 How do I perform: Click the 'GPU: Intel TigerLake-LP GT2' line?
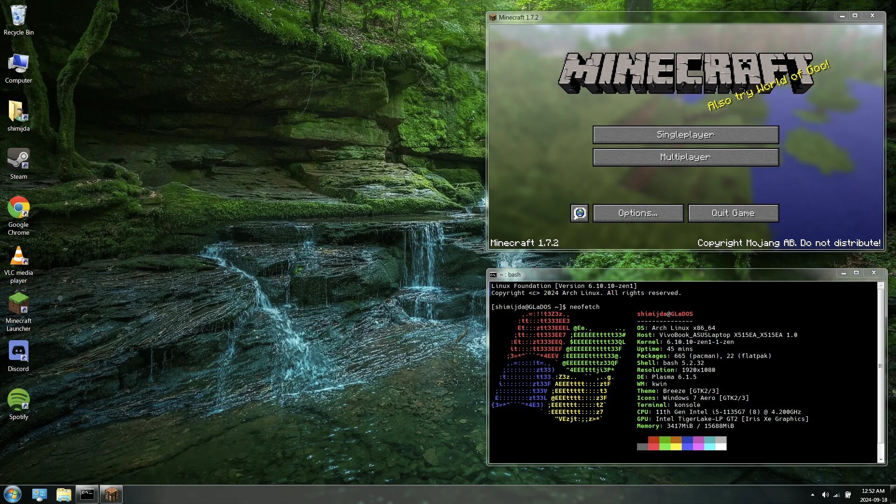(722, 419)
